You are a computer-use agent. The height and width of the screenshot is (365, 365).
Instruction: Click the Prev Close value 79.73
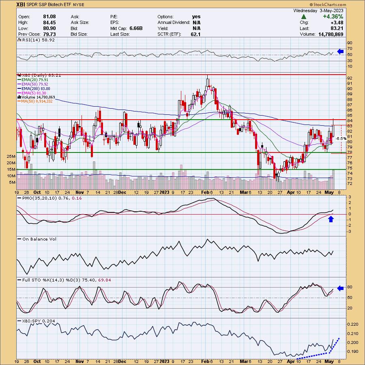coord(49,34)
